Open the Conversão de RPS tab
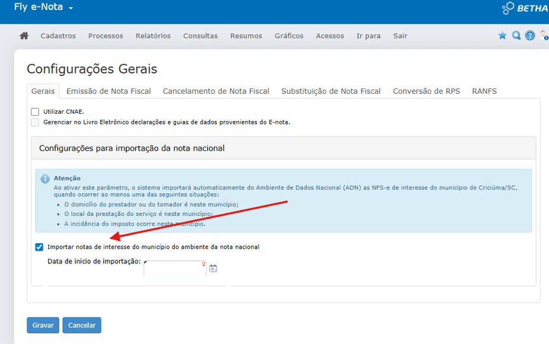 point(426,91)
